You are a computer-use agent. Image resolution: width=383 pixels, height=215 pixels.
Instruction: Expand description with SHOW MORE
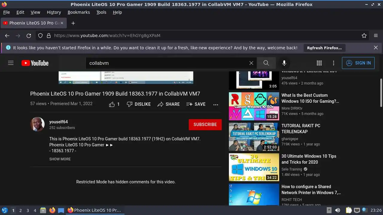click(x=60, y=159)
